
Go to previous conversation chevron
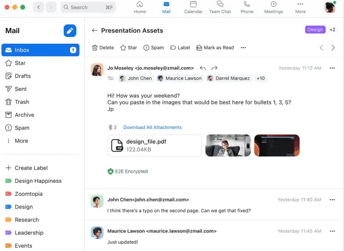(x=321, y=48)
